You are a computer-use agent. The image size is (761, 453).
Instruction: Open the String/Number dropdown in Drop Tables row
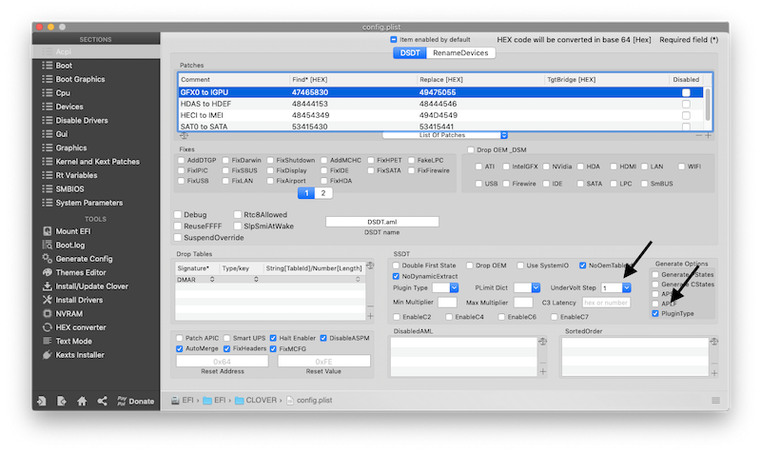(359, 279)
